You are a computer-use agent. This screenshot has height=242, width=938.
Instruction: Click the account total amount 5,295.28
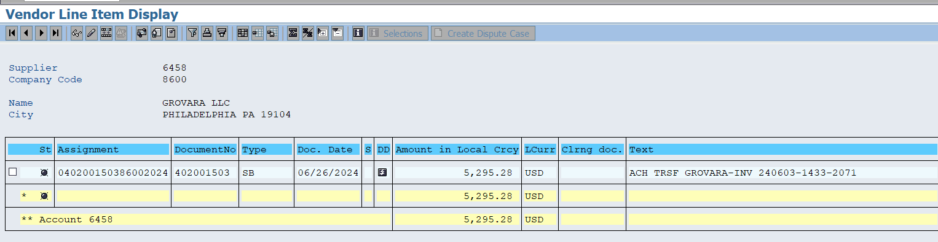[457, 219]
